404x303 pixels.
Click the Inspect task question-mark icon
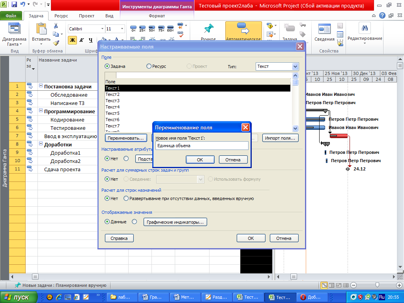tap(269, 26)
